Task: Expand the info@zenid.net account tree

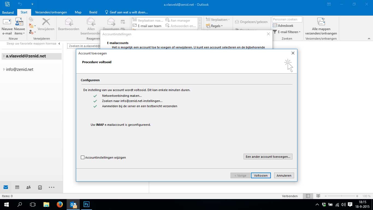Action: point(4,69)
